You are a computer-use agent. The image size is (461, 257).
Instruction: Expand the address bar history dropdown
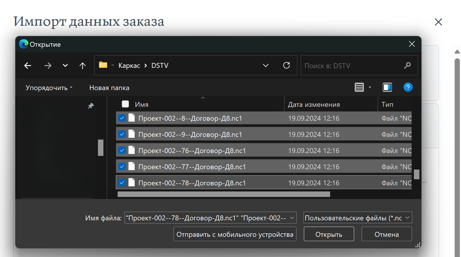pyautogui.click(x=266, y=66)
